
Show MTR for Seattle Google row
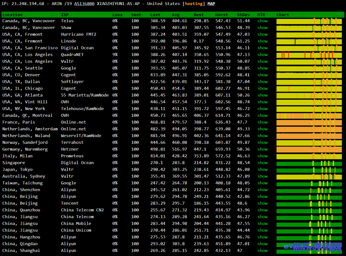(262, 68)
